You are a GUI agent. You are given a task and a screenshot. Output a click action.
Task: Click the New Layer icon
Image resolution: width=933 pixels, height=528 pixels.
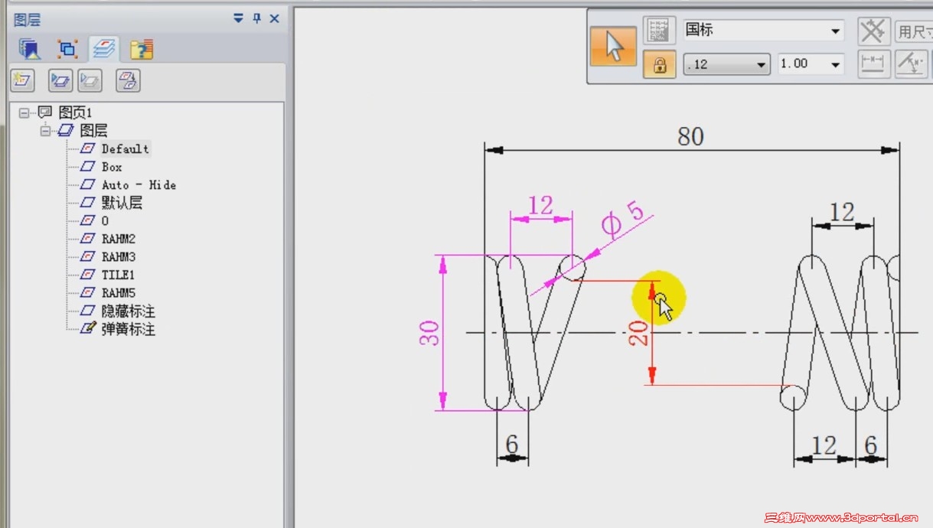coord(23,80)
